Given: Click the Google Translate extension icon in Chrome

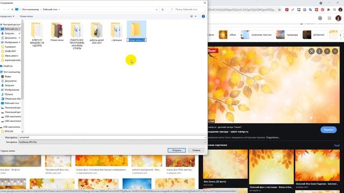Looking at the screenshot, I should pos(311,10).
